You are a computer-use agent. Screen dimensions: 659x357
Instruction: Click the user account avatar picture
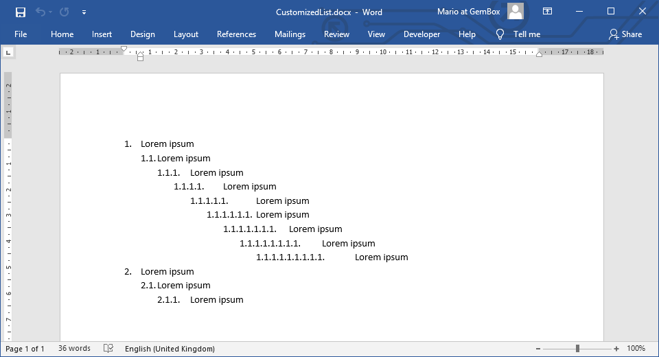coord(516,12)
